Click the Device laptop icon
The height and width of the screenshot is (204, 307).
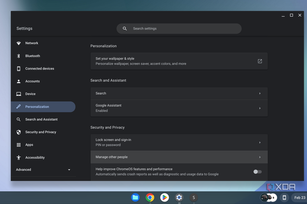19,94
